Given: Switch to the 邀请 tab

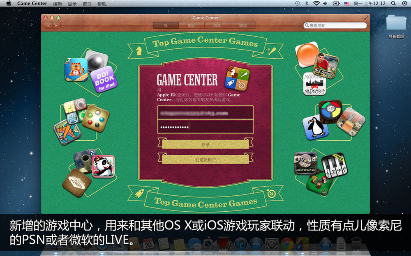Looking at the screenshot, I should pyautogui.click(x=243, y=25).
